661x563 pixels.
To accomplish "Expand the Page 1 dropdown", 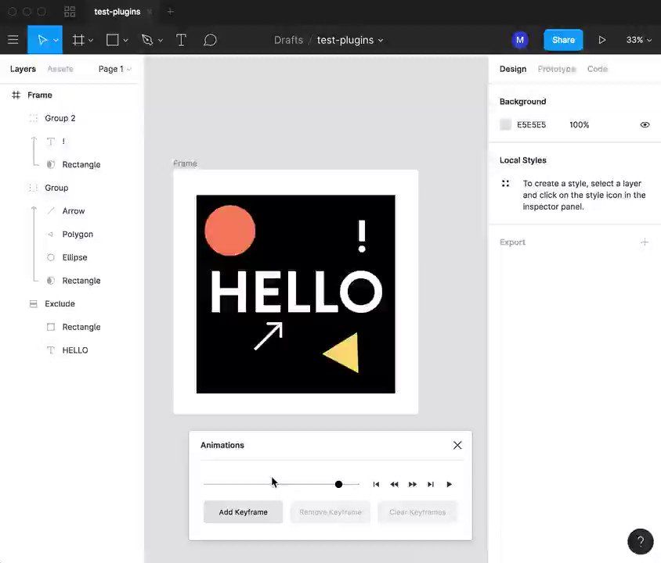I will (114, 69).
